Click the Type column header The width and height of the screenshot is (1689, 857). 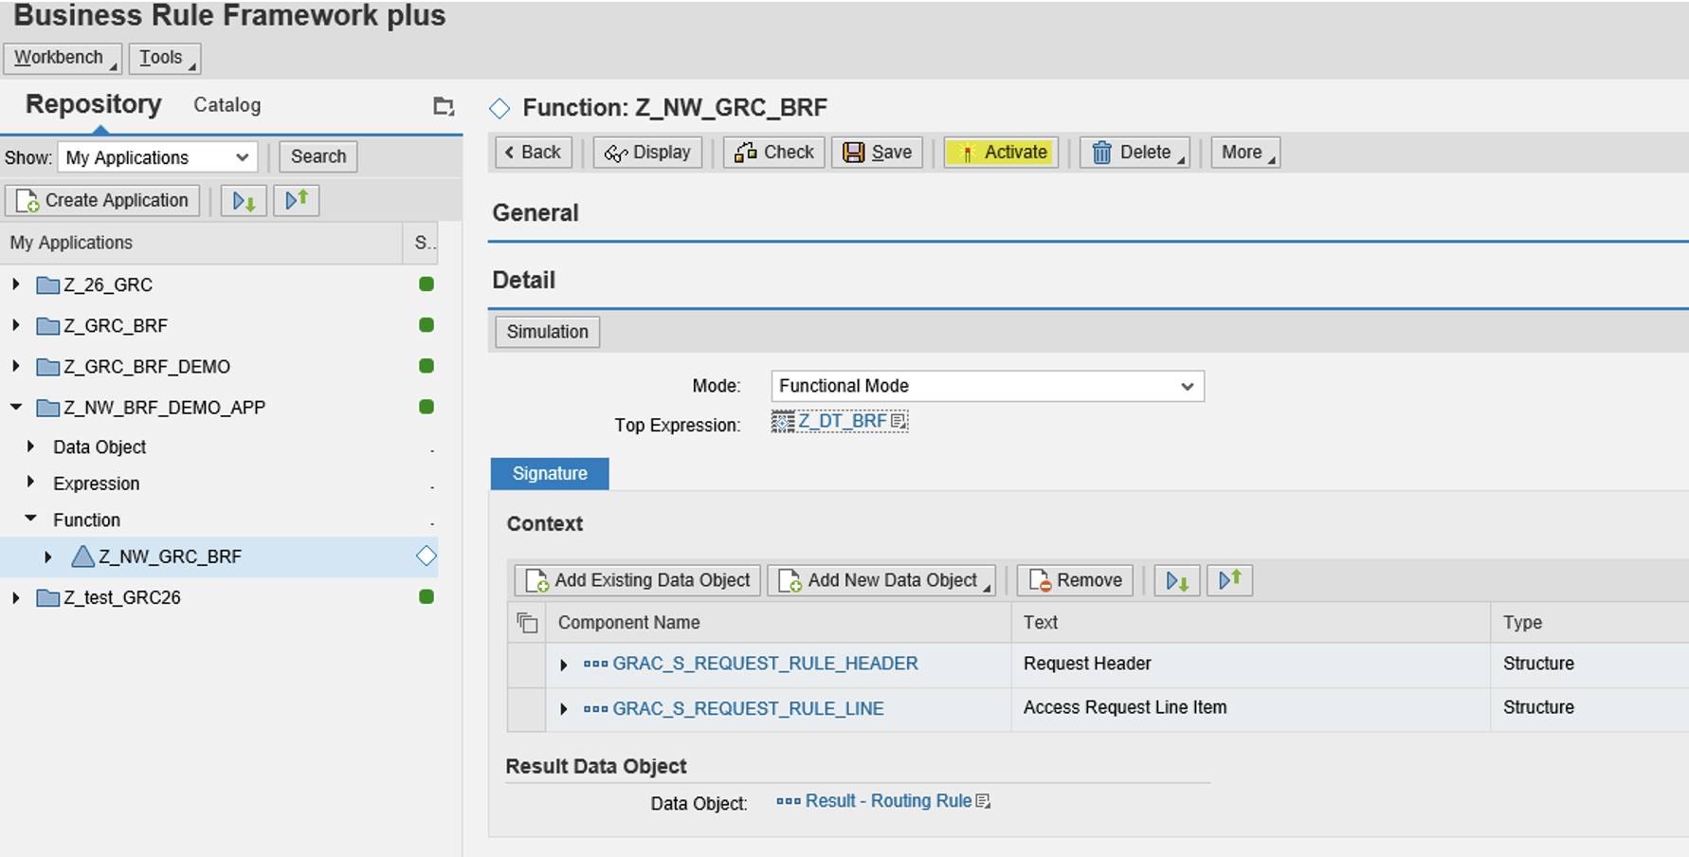coord(1589,623)
